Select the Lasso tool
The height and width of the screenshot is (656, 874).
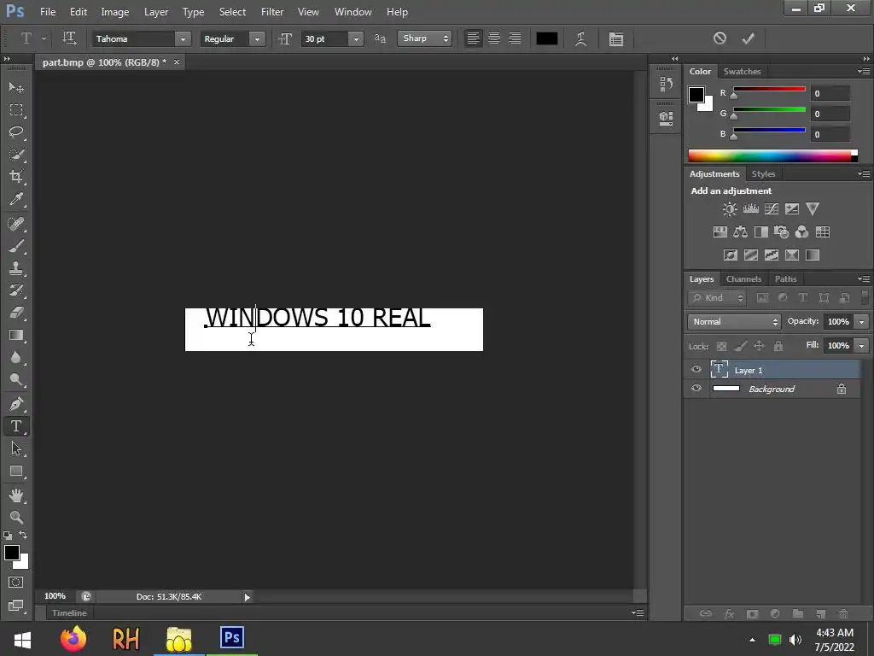point(16,132)
